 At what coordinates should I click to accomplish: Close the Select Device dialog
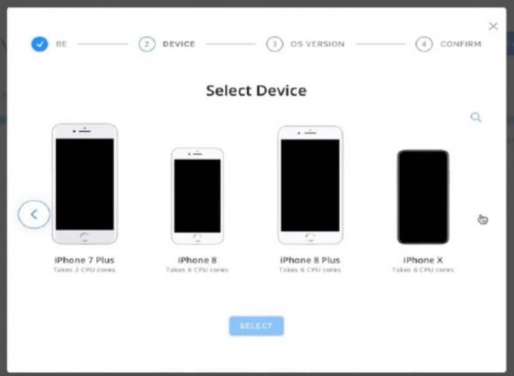point(493,26)
